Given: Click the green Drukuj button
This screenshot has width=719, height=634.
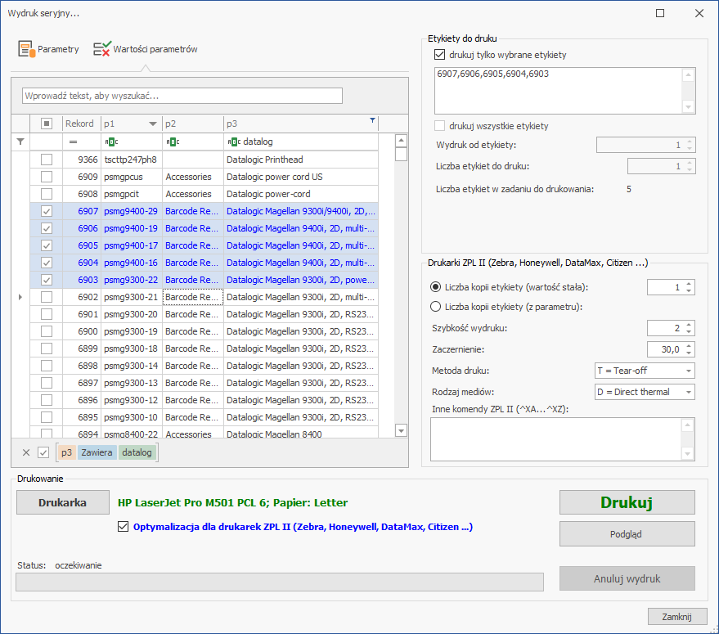Looking at the screenshot, I should click(x=627, y=502).
